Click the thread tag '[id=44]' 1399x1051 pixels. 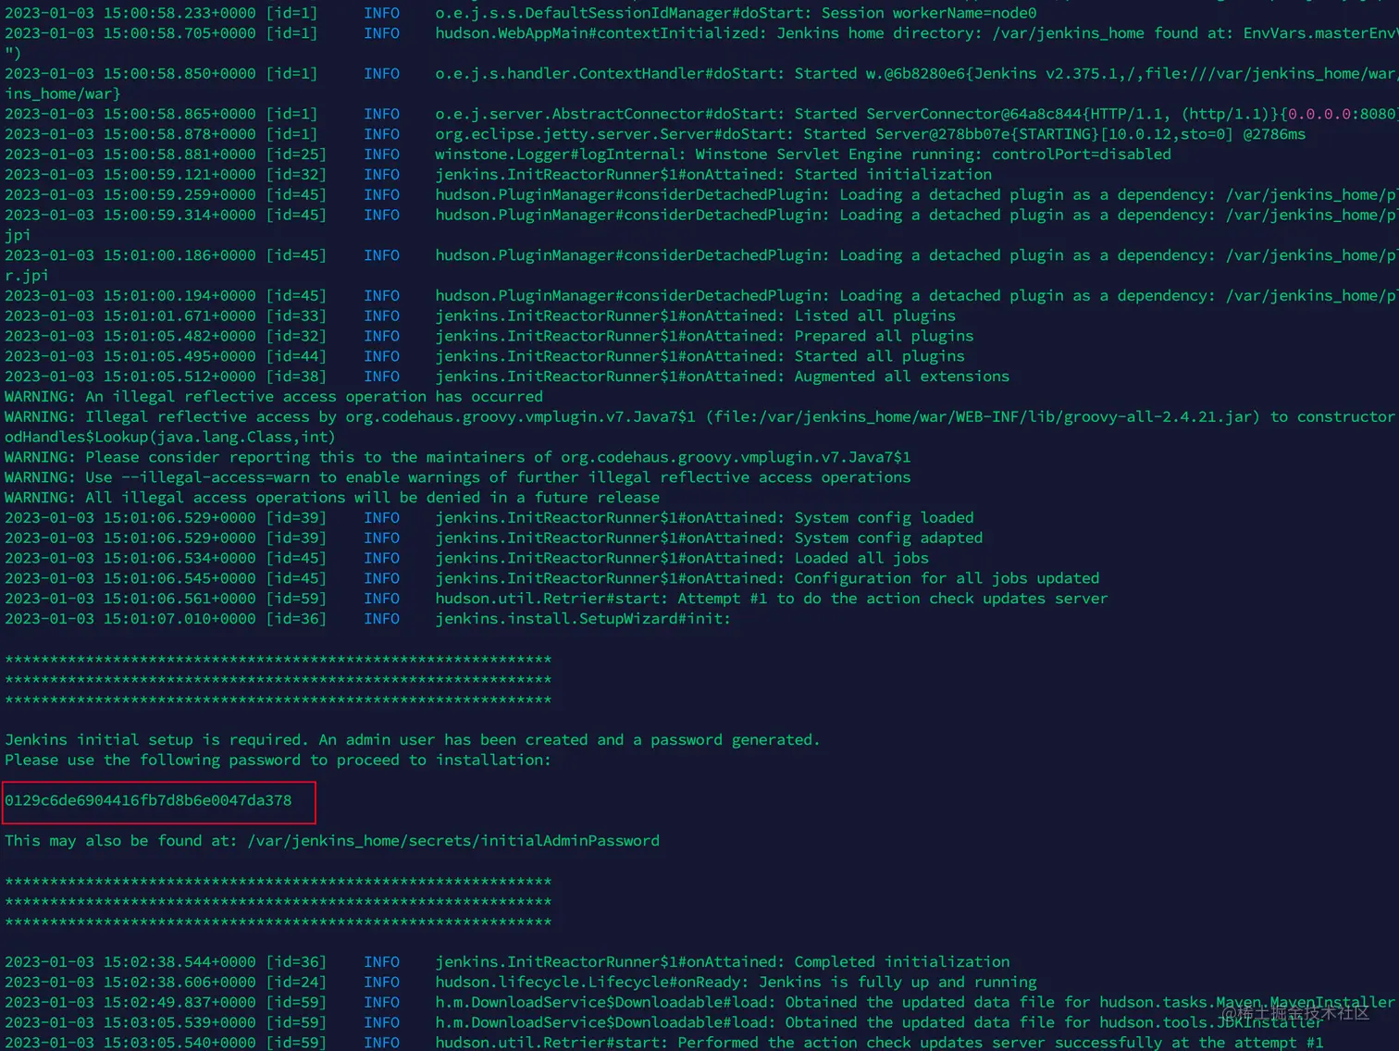(x=296, y=357)
